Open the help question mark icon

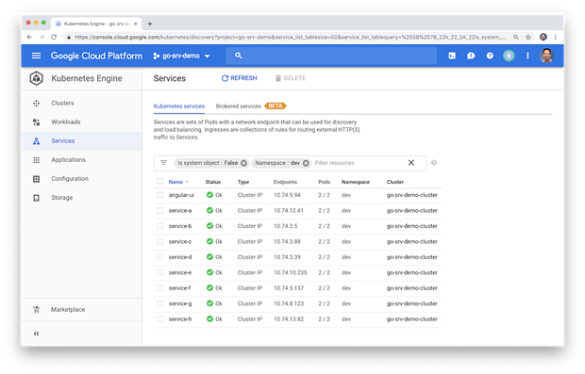click(x=490, y=56)
